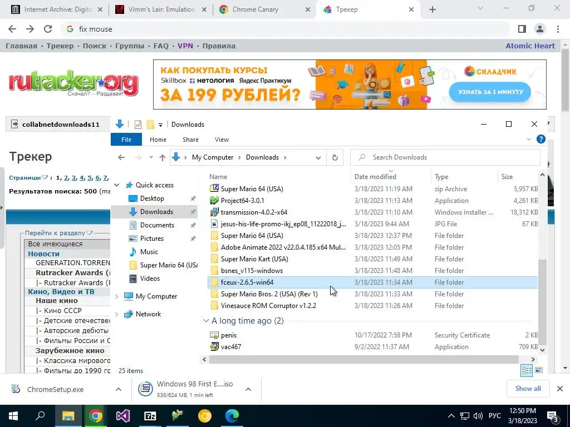Open the Explorer Share ribbon tab
Image resolution: width=570 pixels, height=427 pixels.
[x=190, y=140]
